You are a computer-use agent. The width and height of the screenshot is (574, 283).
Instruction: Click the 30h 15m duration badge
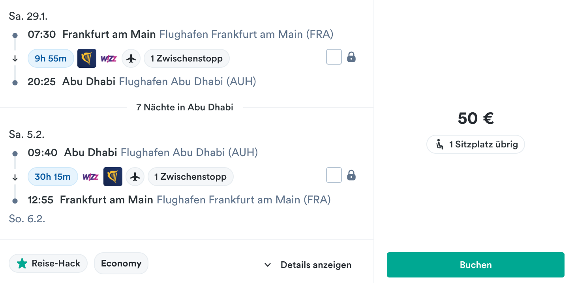[x=53, y=177]
